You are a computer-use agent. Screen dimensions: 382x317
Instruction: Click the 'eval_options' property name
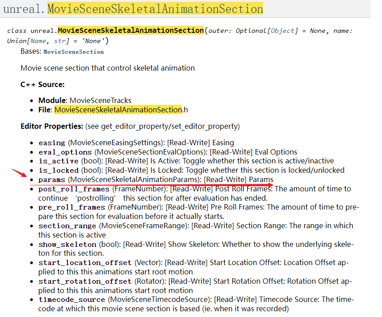60,152
